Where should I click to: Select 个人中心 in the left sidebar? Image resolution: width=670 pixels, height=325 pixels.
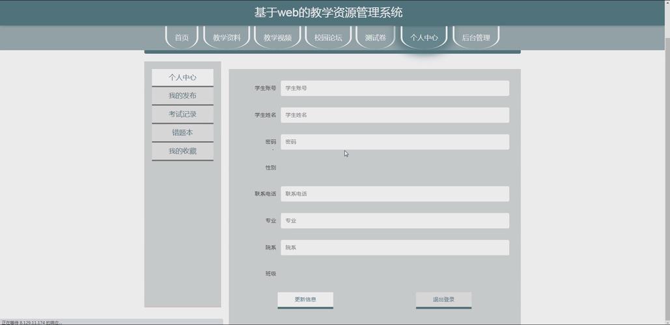(x=182, y=77)
